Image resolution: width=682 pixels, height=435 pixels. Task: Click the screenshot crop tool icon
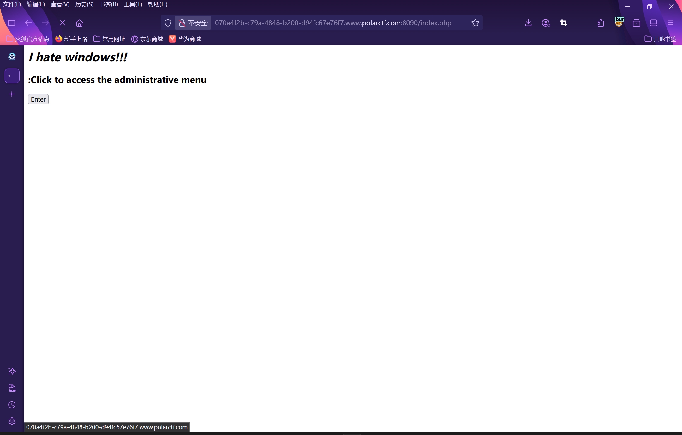(x=564, y=23)
